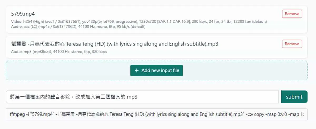Submit the prompt with the submit button

tap(294, 97)
